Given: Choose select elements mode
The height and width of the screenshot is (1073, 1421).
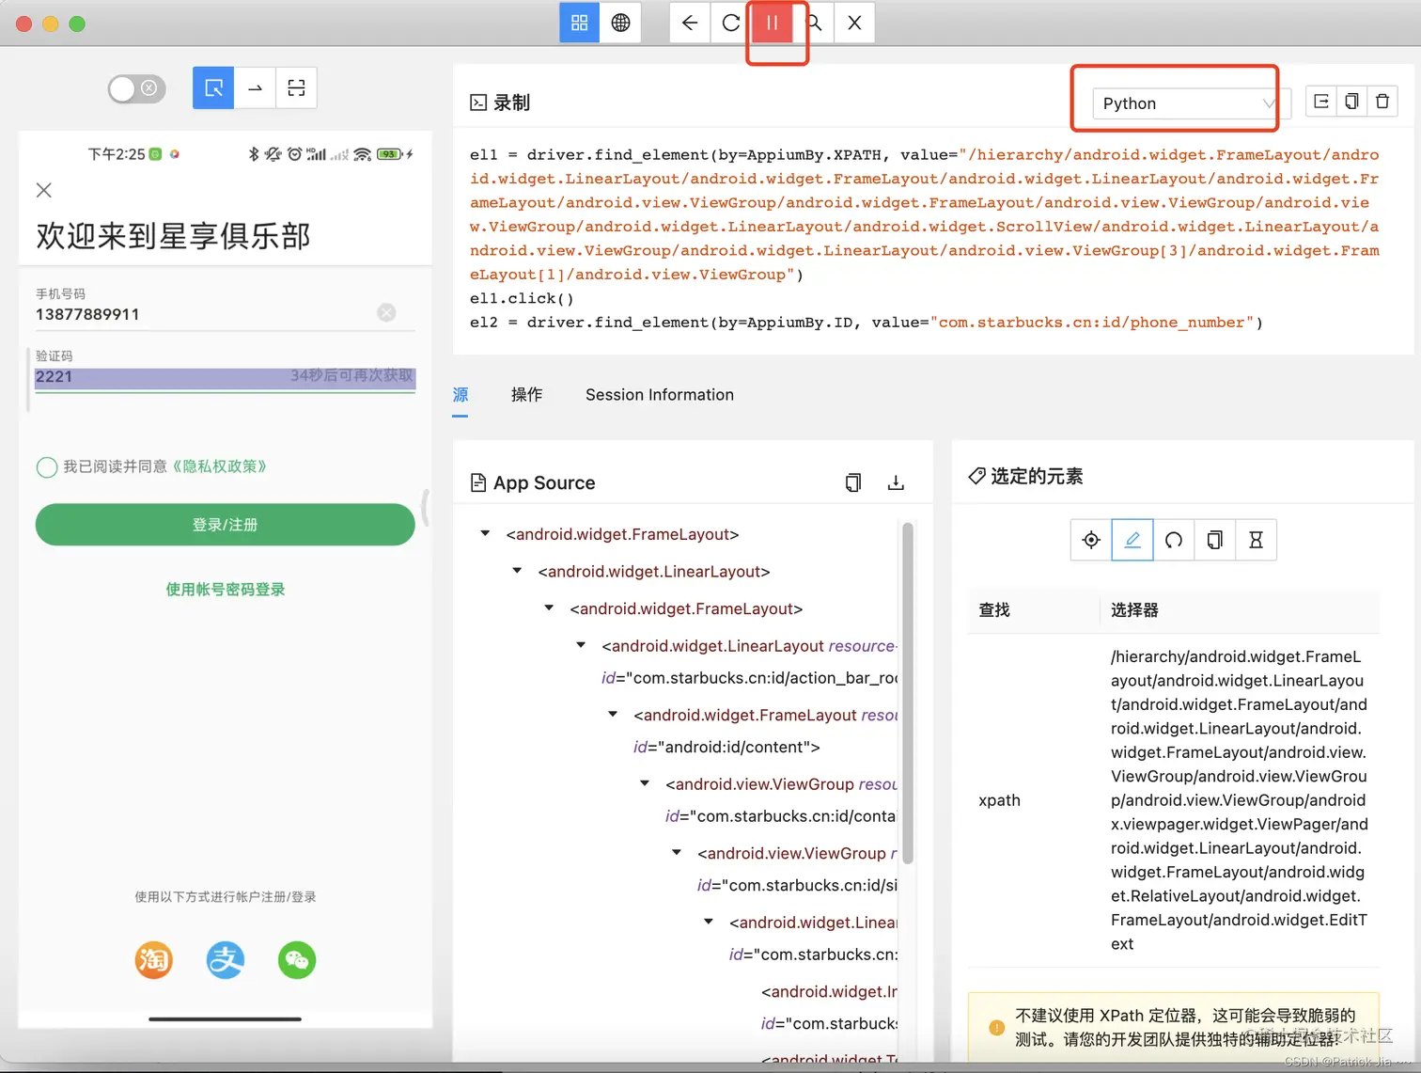Looking at the screenshot, I should [x=213, y=88].
